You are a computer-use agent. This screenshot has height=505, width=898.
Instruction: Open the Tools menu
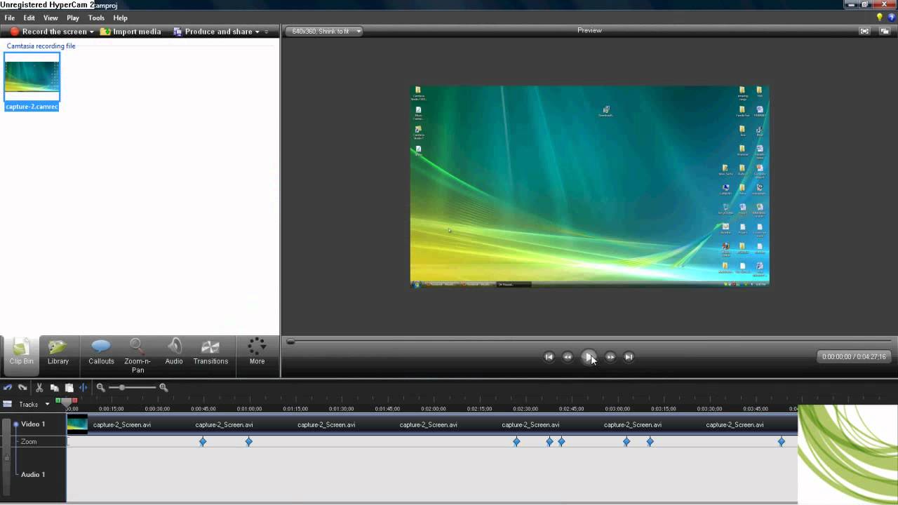(96, 18)
